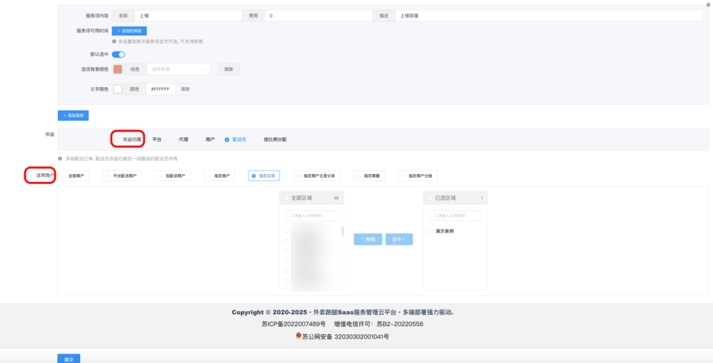Click search icon in 全部区域 search box
This screenshot has height=363, width=713.
coord(289,215)
